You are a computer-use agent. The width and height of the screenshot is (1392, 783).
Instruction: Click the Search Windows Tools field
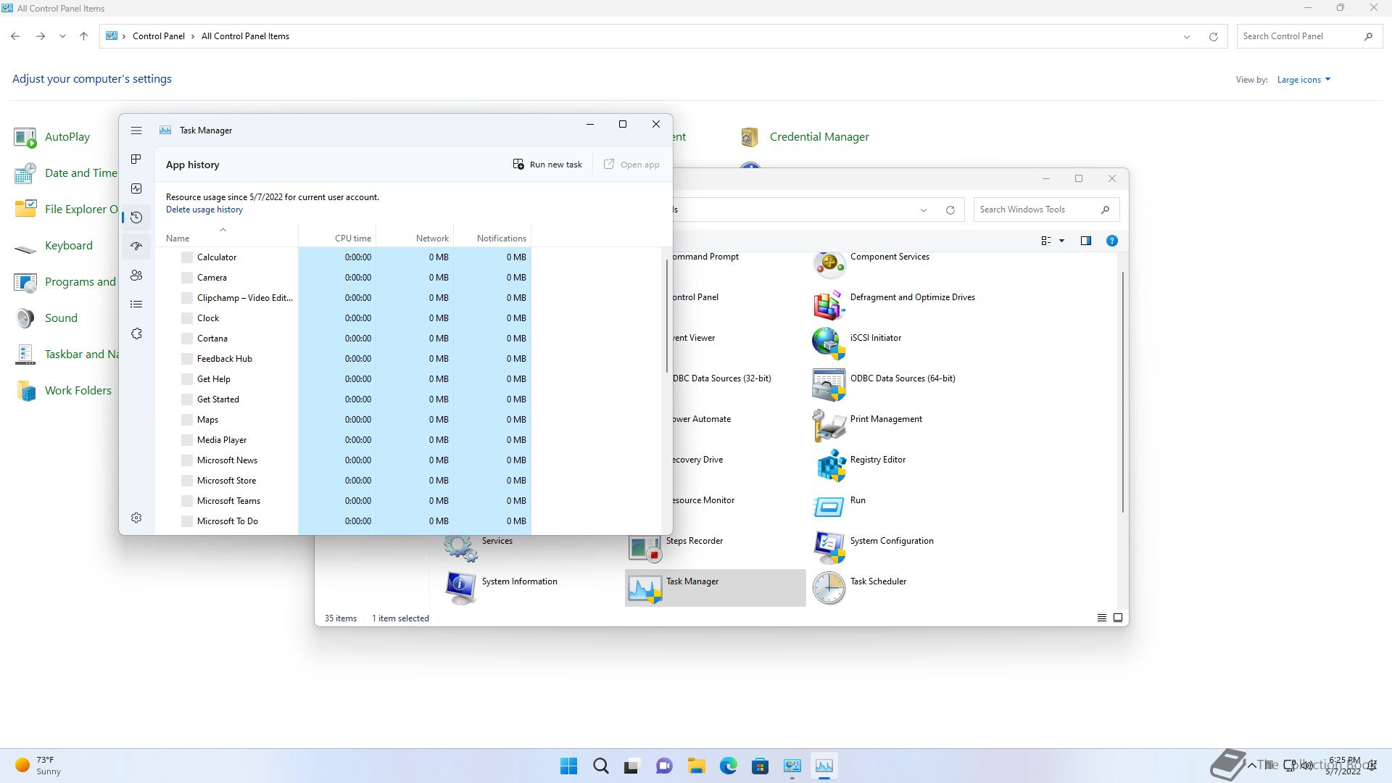point(1046,210)
